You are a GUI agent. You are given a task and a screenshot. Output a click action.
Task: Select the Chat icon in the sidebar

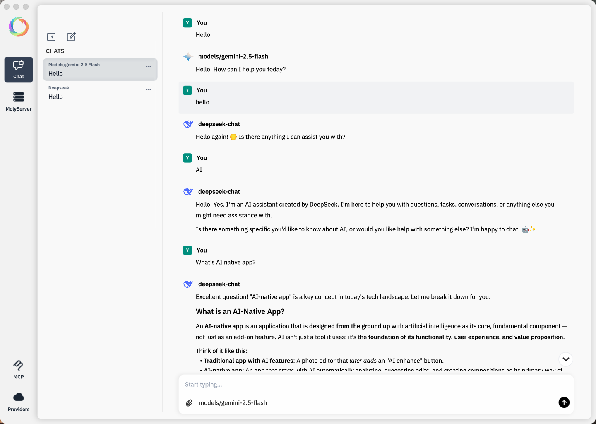(x=18, y=70)
